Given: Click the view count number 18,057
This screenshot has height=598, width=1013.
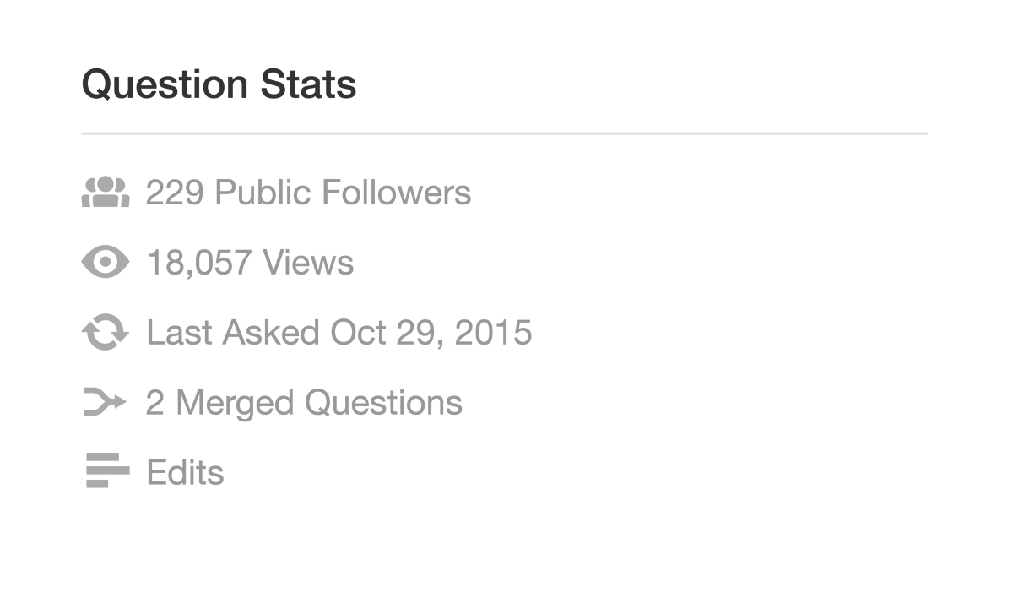Looking at the screenshot, I should 198,263.
